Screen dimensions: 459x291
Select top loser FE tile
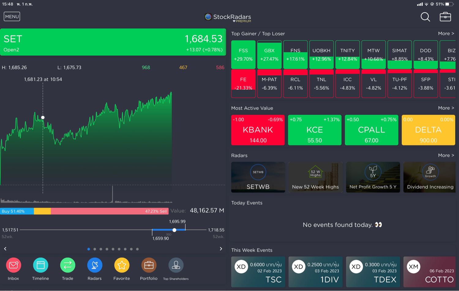point(243,84)
